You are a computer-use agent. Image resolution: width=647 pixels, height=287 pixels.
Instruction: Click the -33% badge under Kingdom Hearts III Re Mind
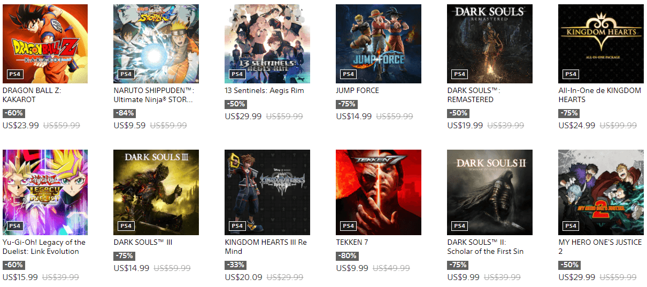(x=236, y=265)
